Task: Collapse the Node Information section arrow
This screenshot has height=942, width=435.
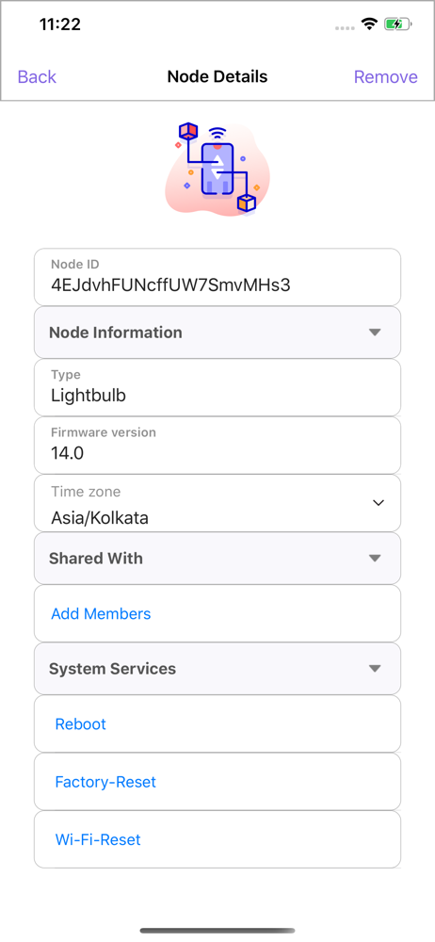Action: pyautogui.click(x=375, y=333)
